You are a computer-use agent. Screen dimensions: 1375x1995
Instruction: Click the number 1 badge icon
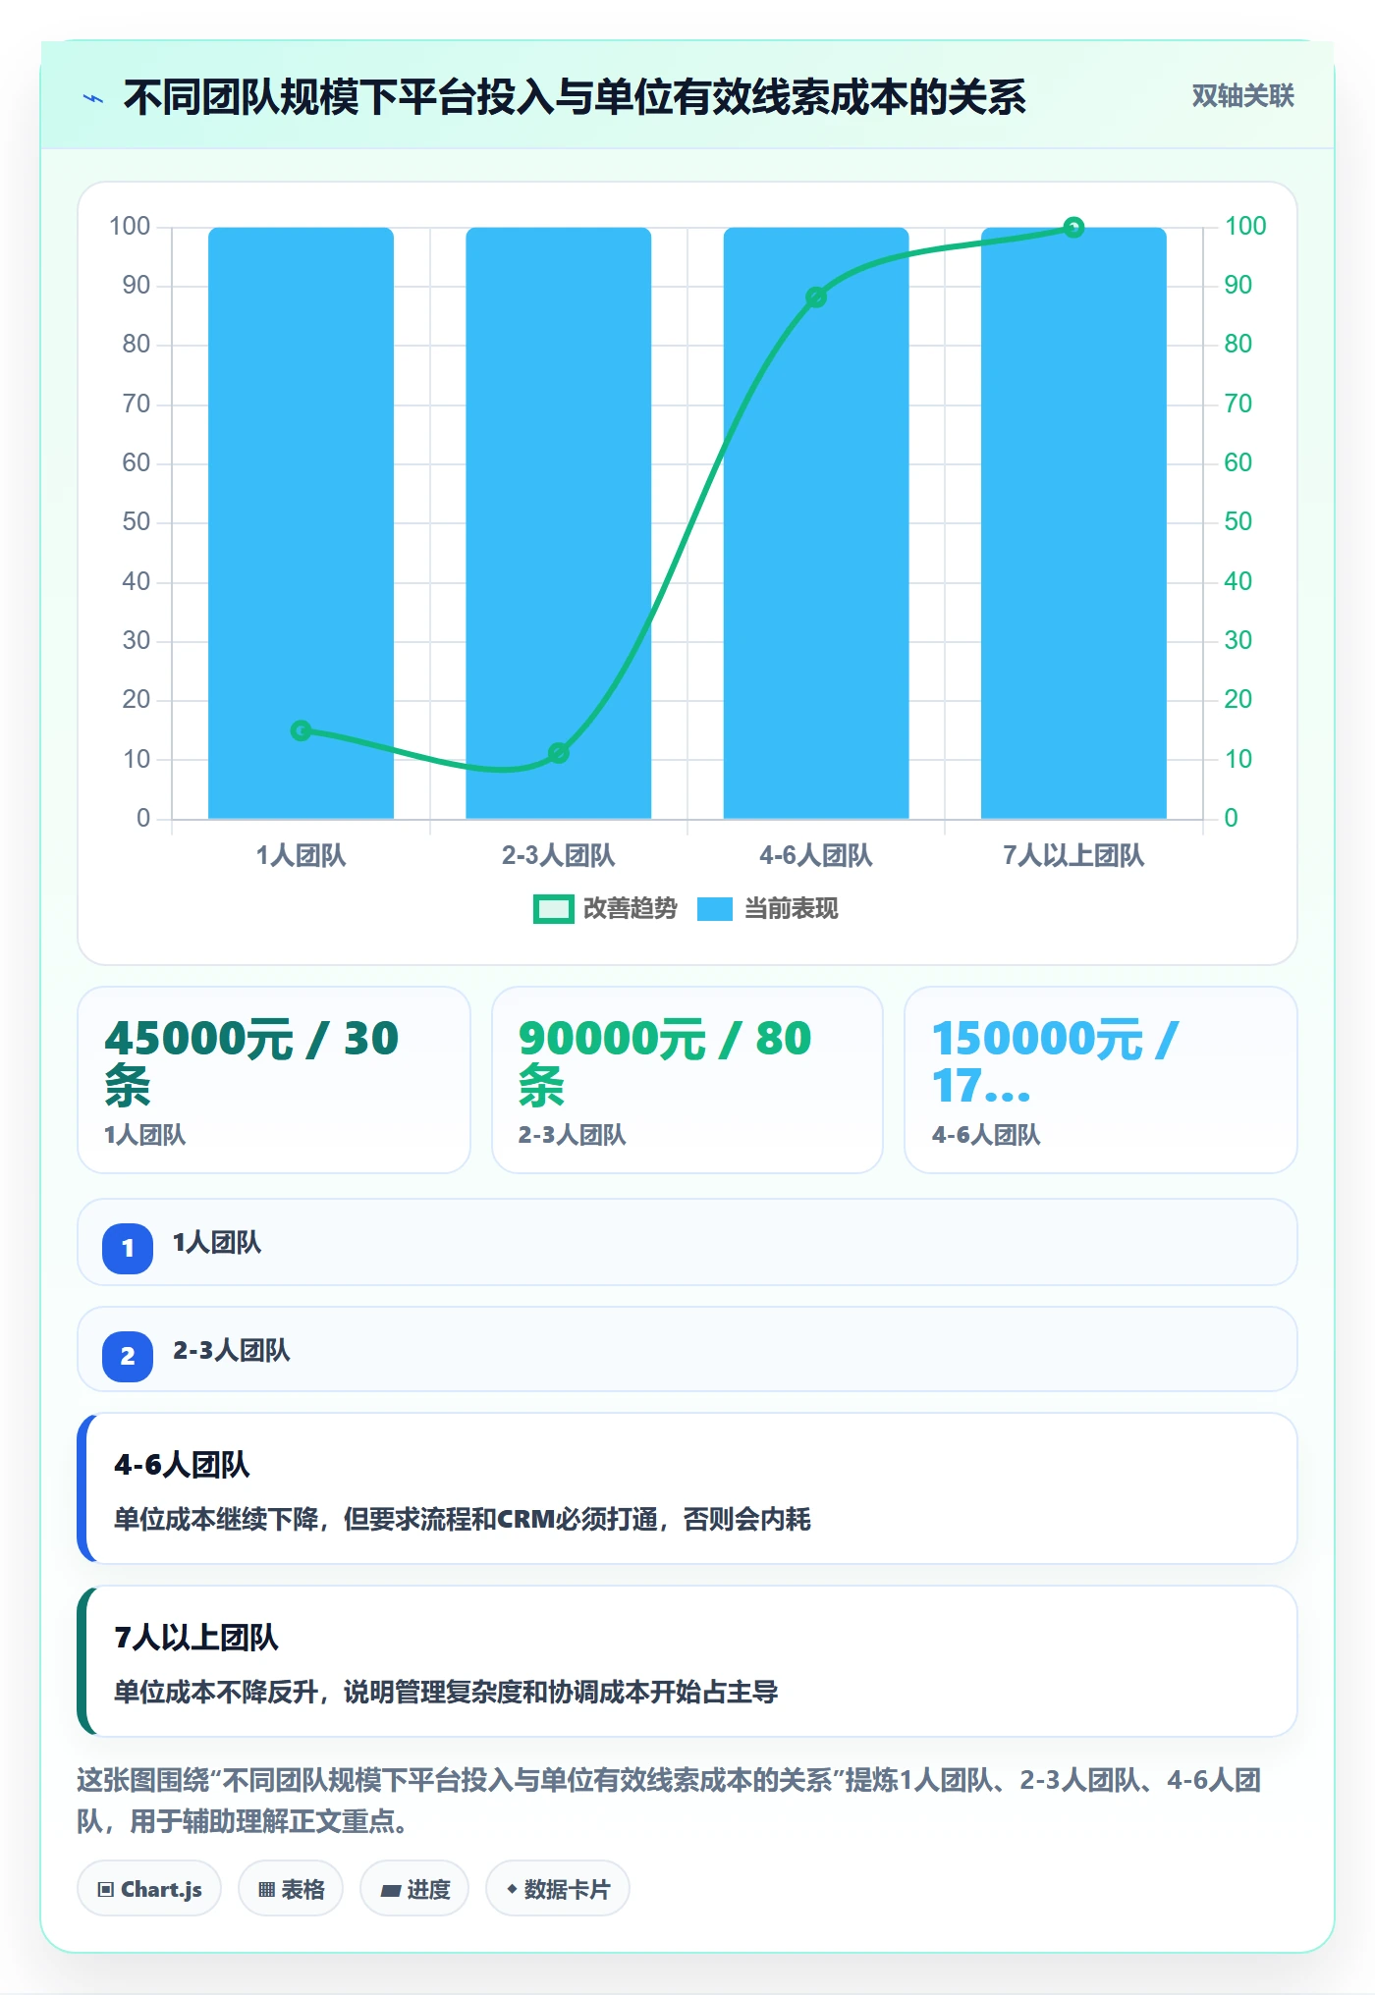[128, 1249]
